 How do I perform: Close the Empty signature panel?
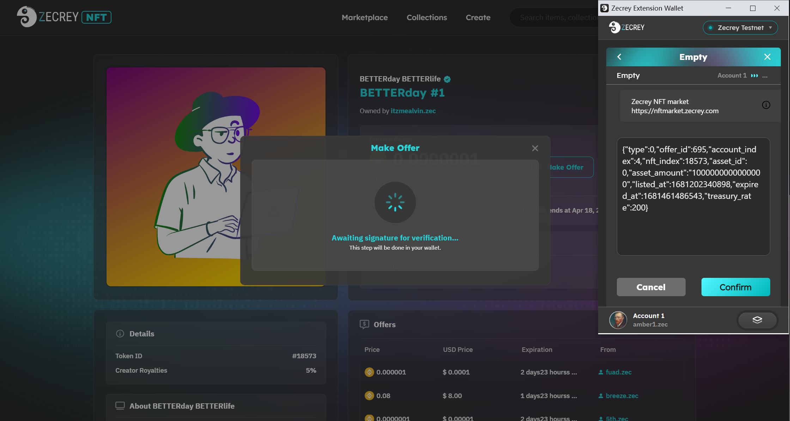[x=767, y=57]
